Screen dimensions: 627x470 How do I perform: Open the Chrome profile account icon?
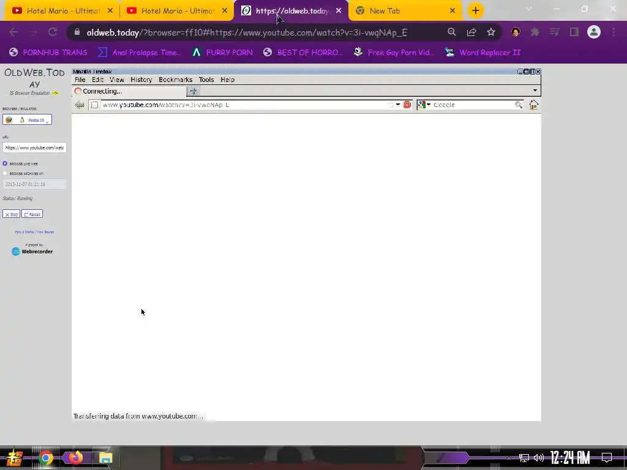coord(594,32)
